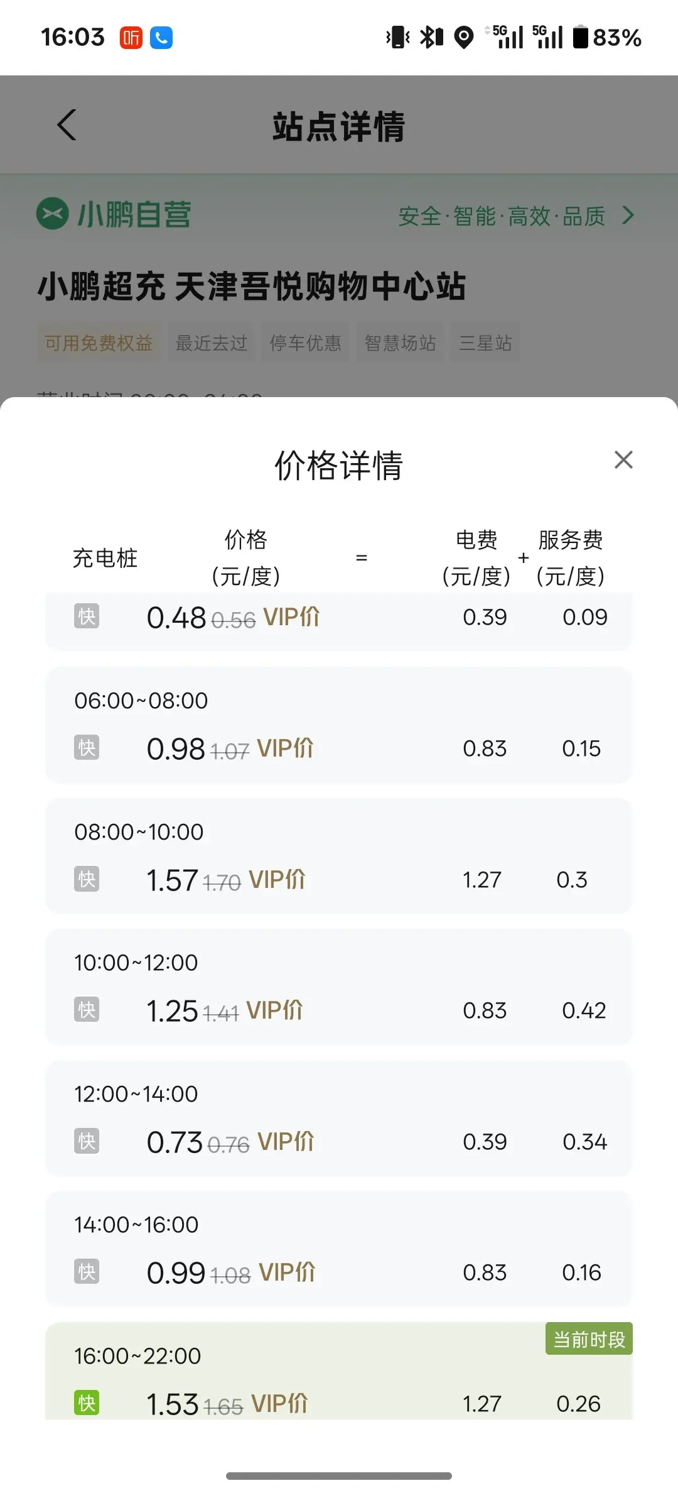The height and width of the screenshot is (1493, 678).
Task: Tap the 可用免费权益 tag
Action: 99,343
